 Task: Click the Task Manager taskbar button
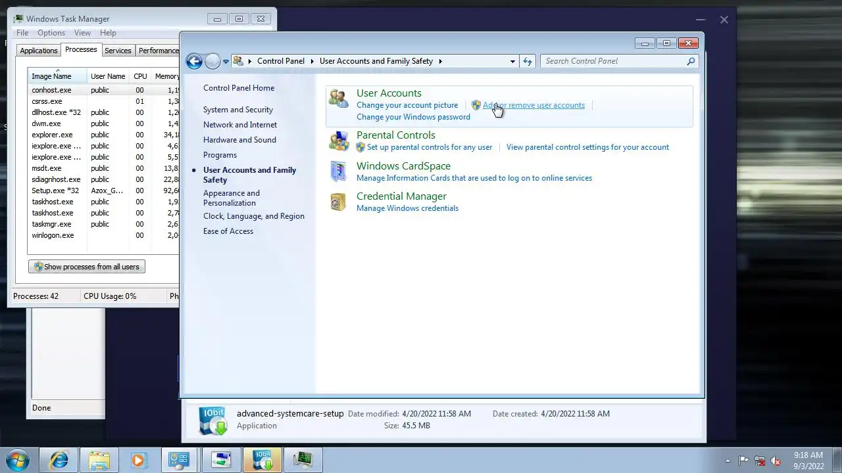tap(303, 460)
